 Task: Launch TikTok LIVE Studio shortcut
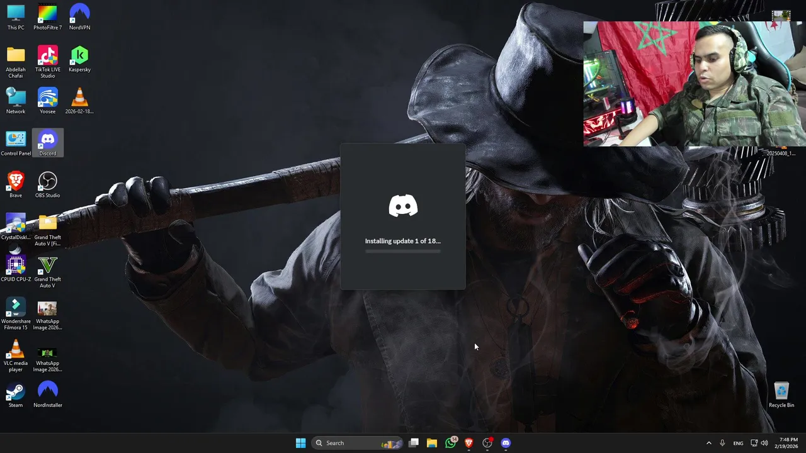[x=47, y=62]
